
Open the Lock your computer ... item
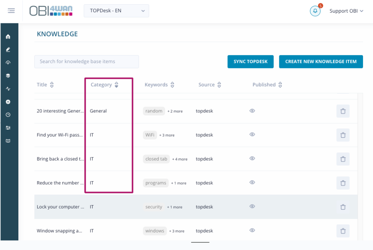click(60, 207)
